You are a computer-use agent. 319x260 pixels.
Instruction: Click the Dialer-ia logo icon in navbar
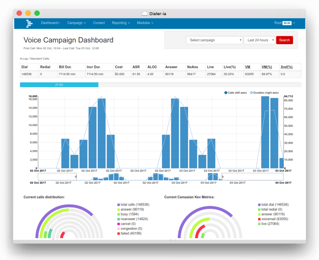tap(29, 24)
